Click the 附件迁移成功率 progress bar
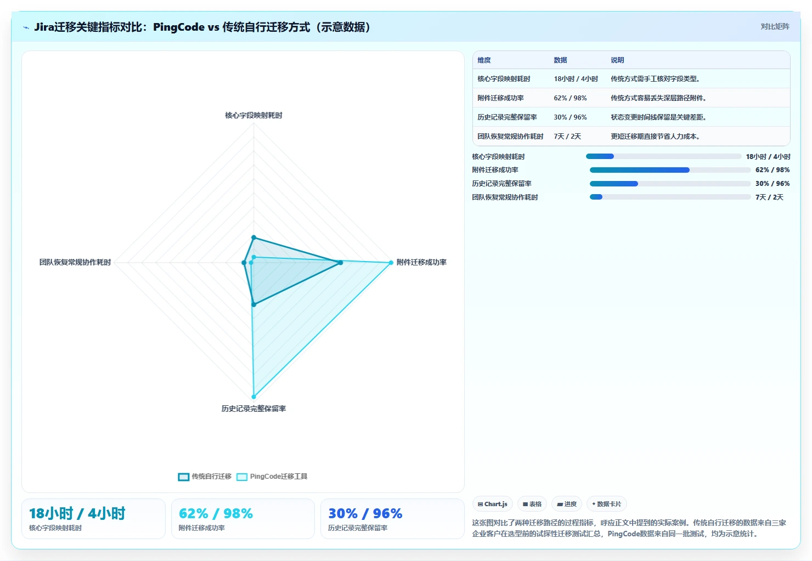The height and width of the screenshot is (561, 812). (670, 170)
